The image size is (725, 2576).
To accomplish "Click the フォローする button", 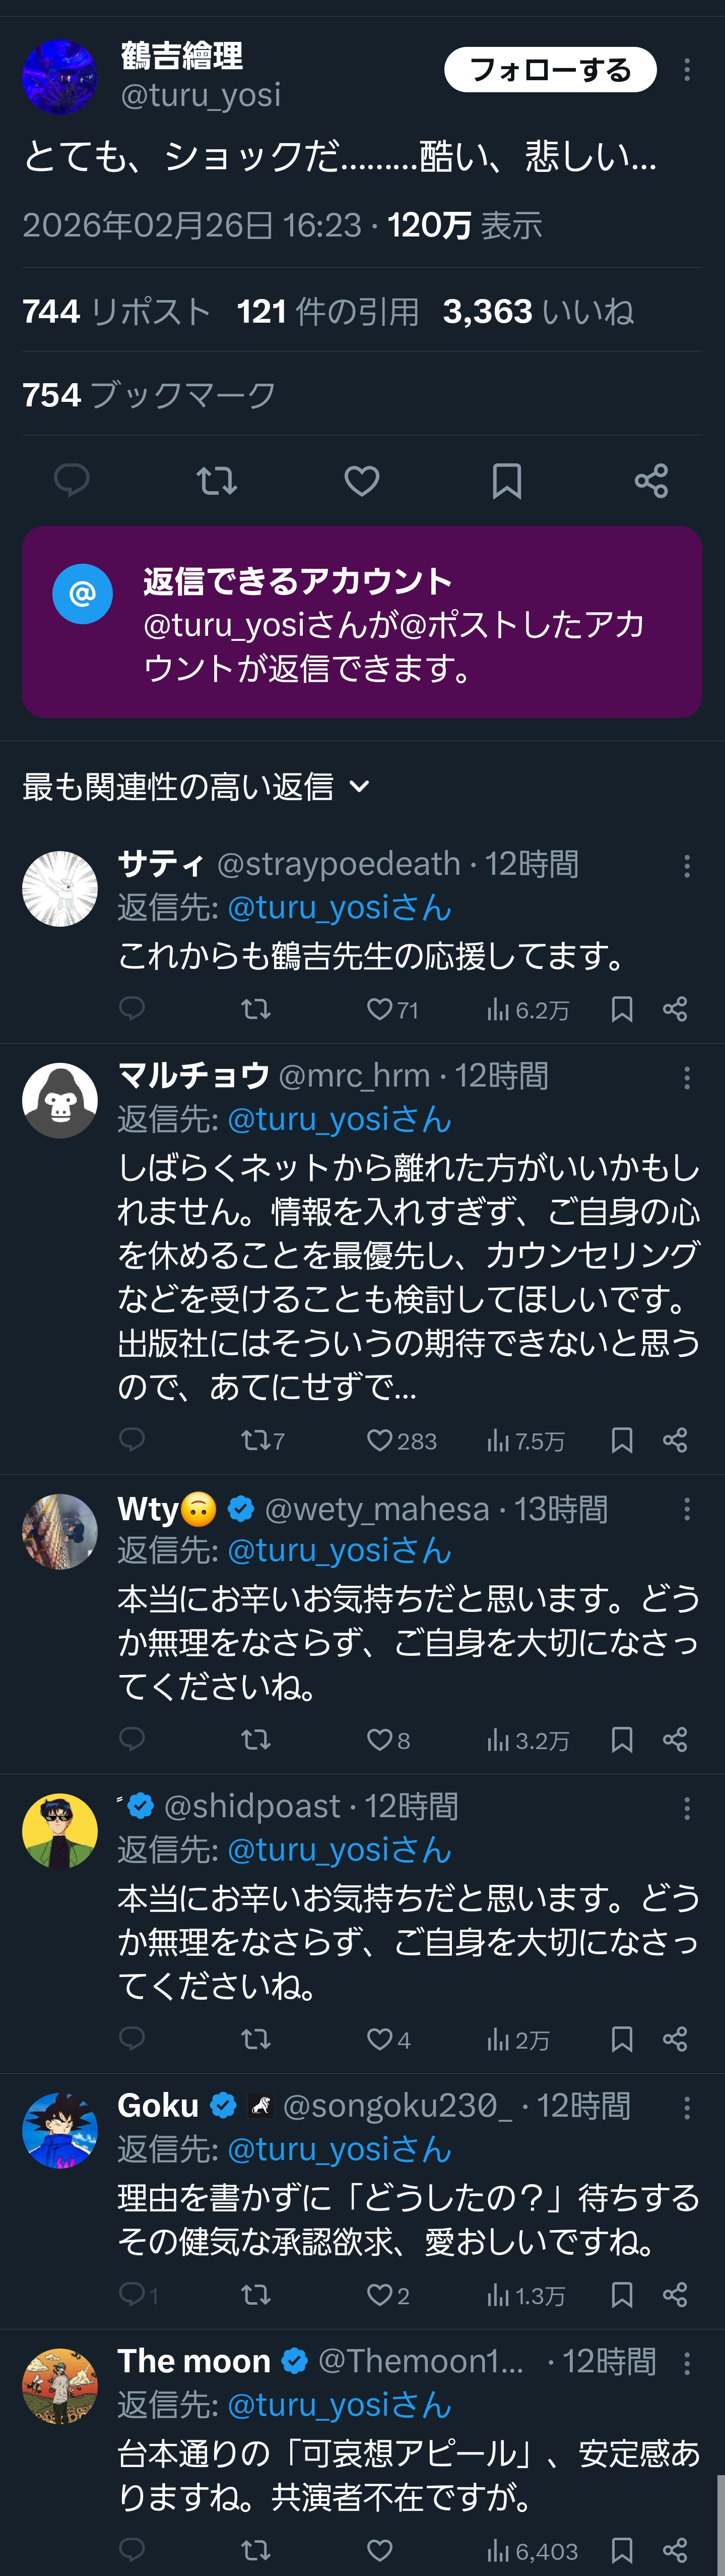I will [x=550, y=70].
